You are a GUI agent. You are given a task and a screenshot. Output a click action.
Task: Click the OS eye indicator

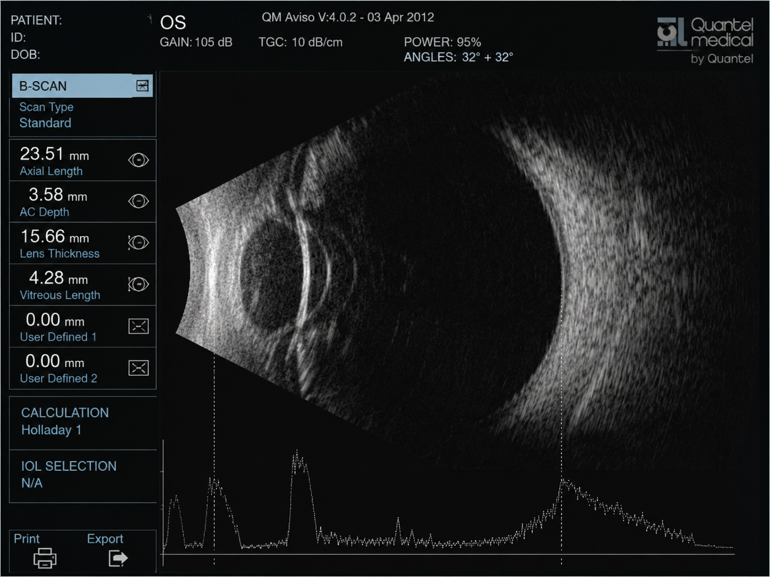tap(173, 22)
